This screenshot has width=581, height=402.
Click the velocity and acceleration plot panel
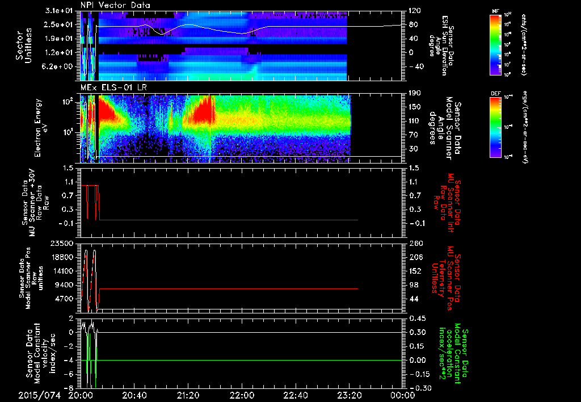pyautogui.click(x=241, y=353)
